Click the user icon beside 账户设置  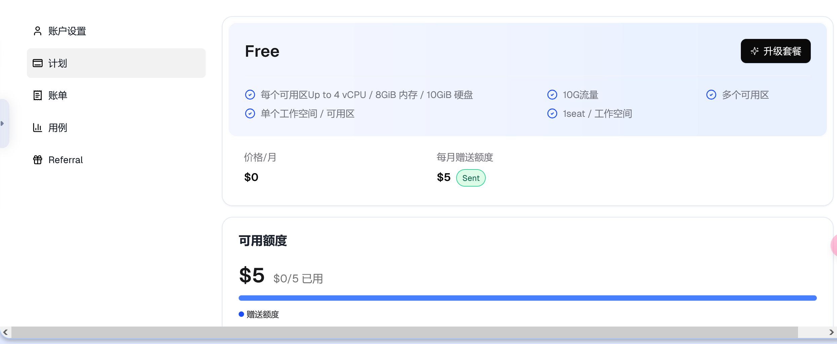[x=38, y=31]
